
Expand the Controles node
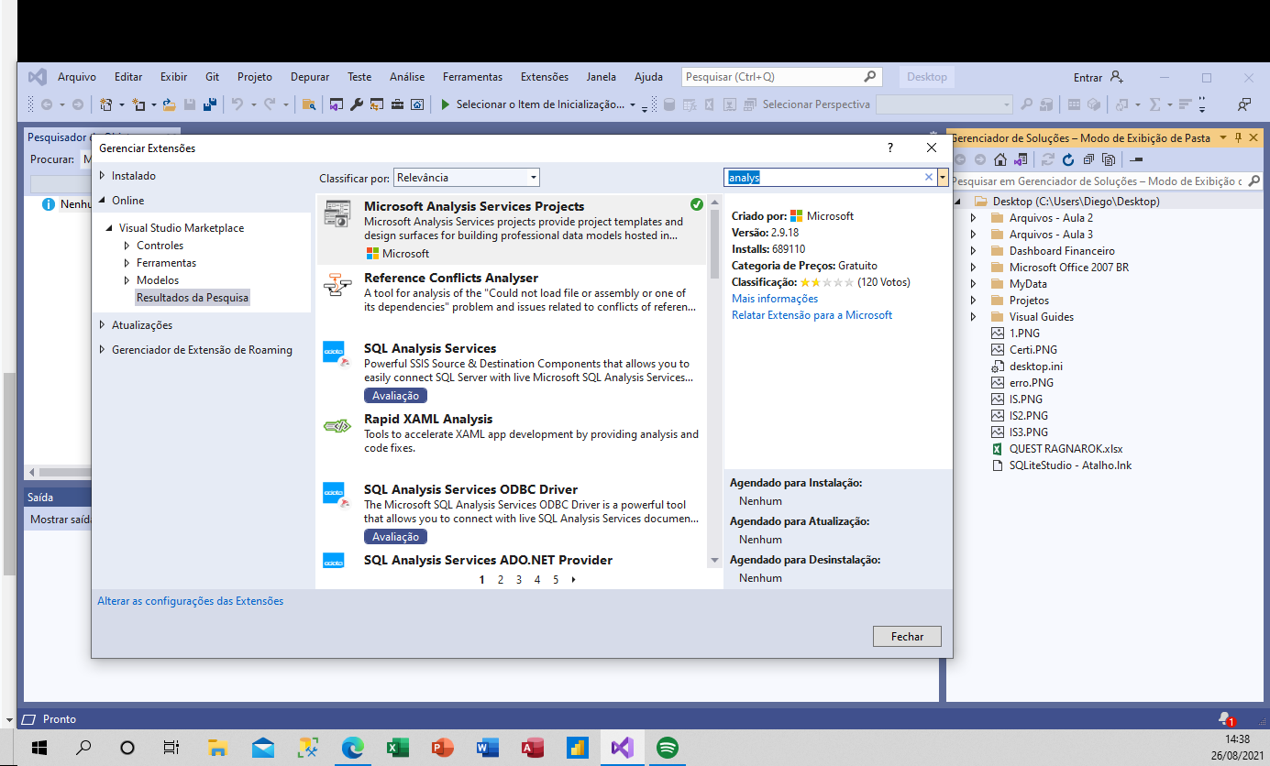(127, 246)
